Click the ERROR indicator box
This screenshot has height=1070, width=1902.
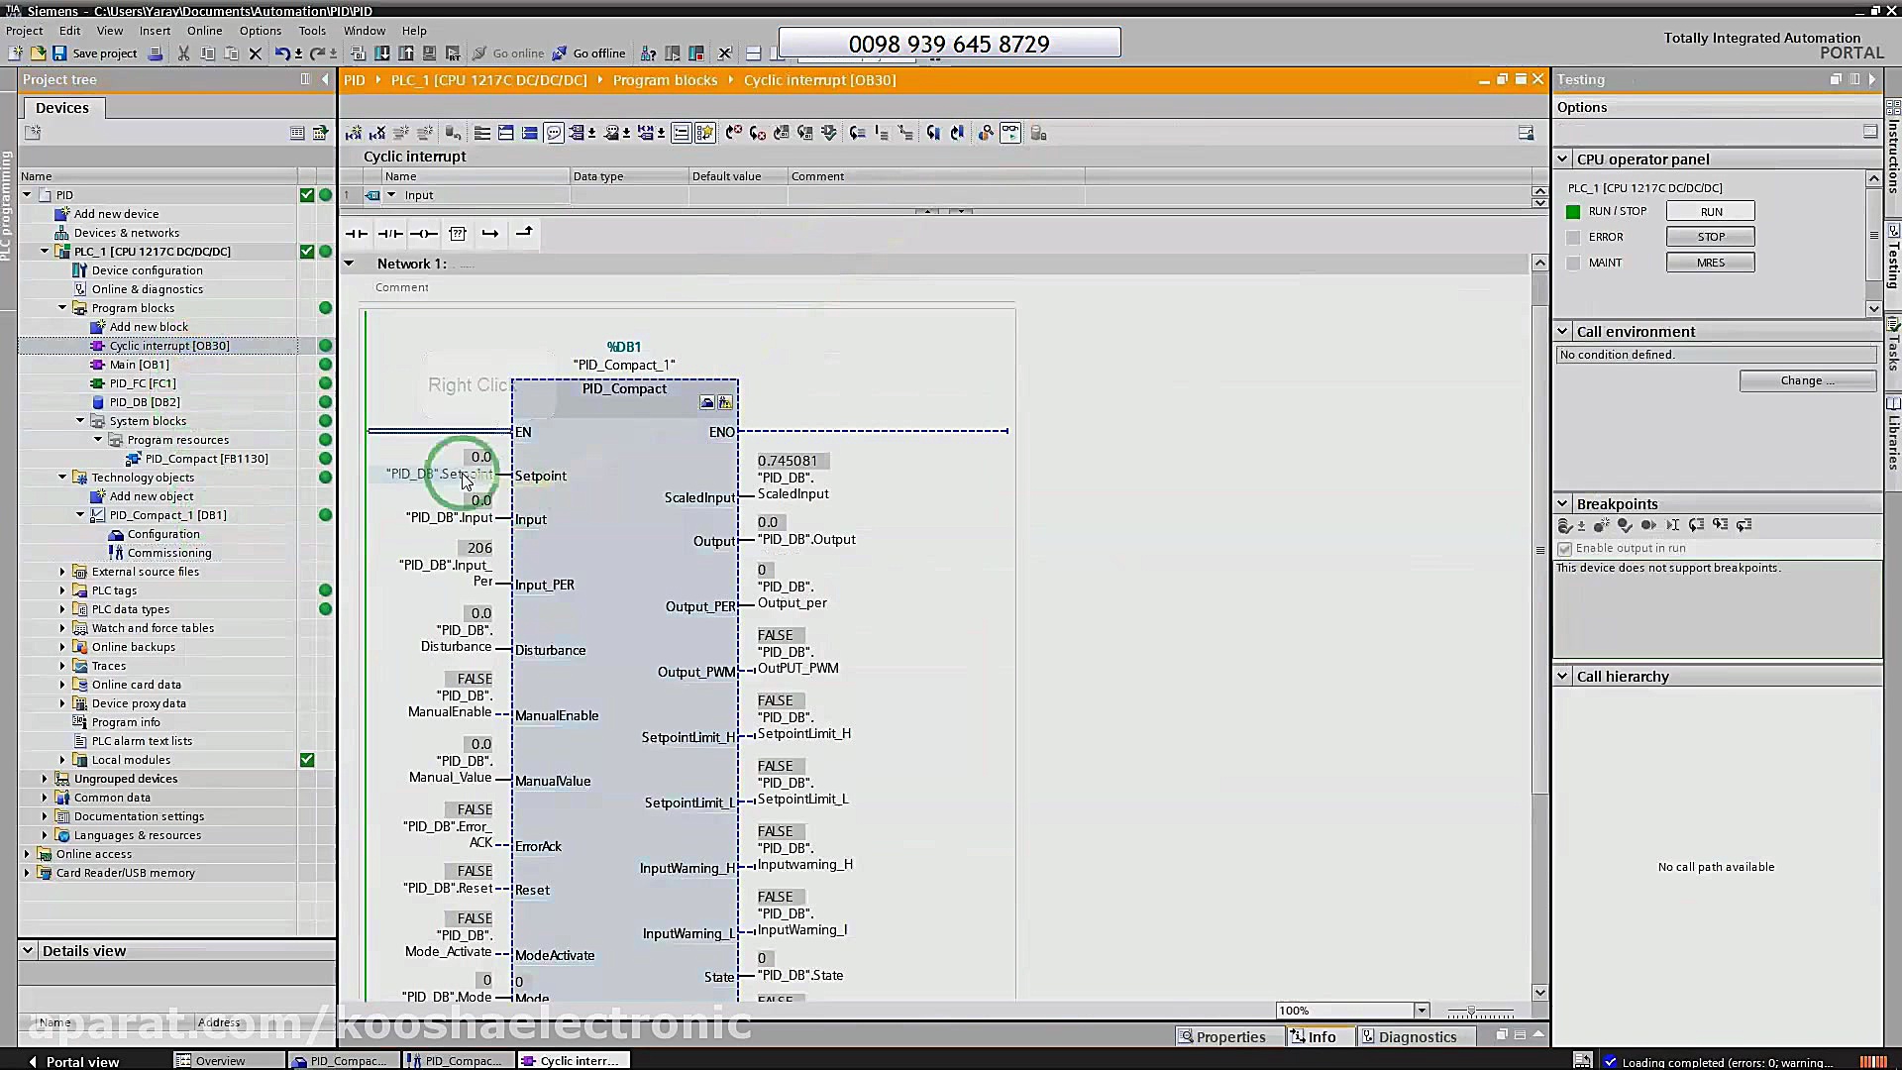coord(1573,238)
